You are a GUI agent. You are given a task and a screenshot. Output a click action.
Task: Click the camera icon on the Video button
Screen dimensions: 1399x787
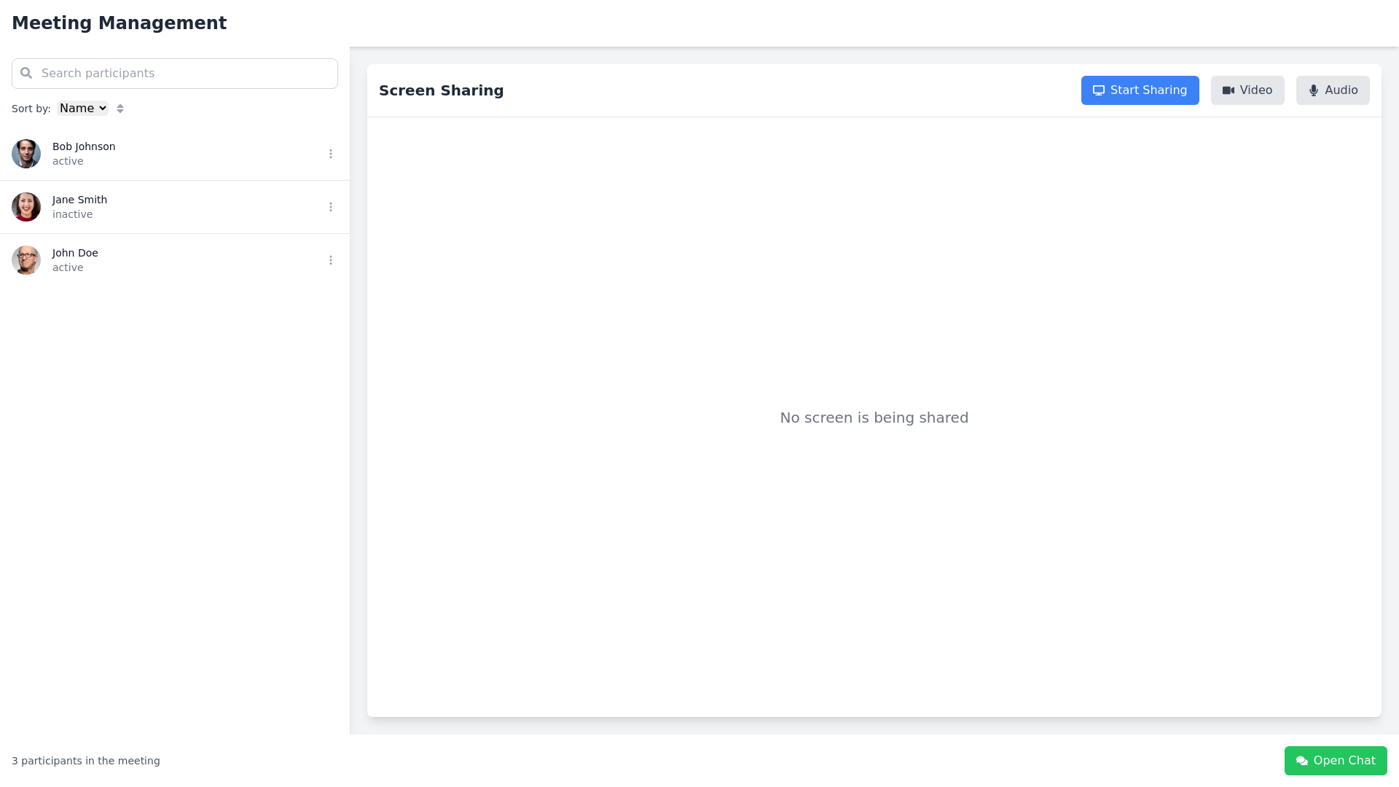(x=1230, y=90)
